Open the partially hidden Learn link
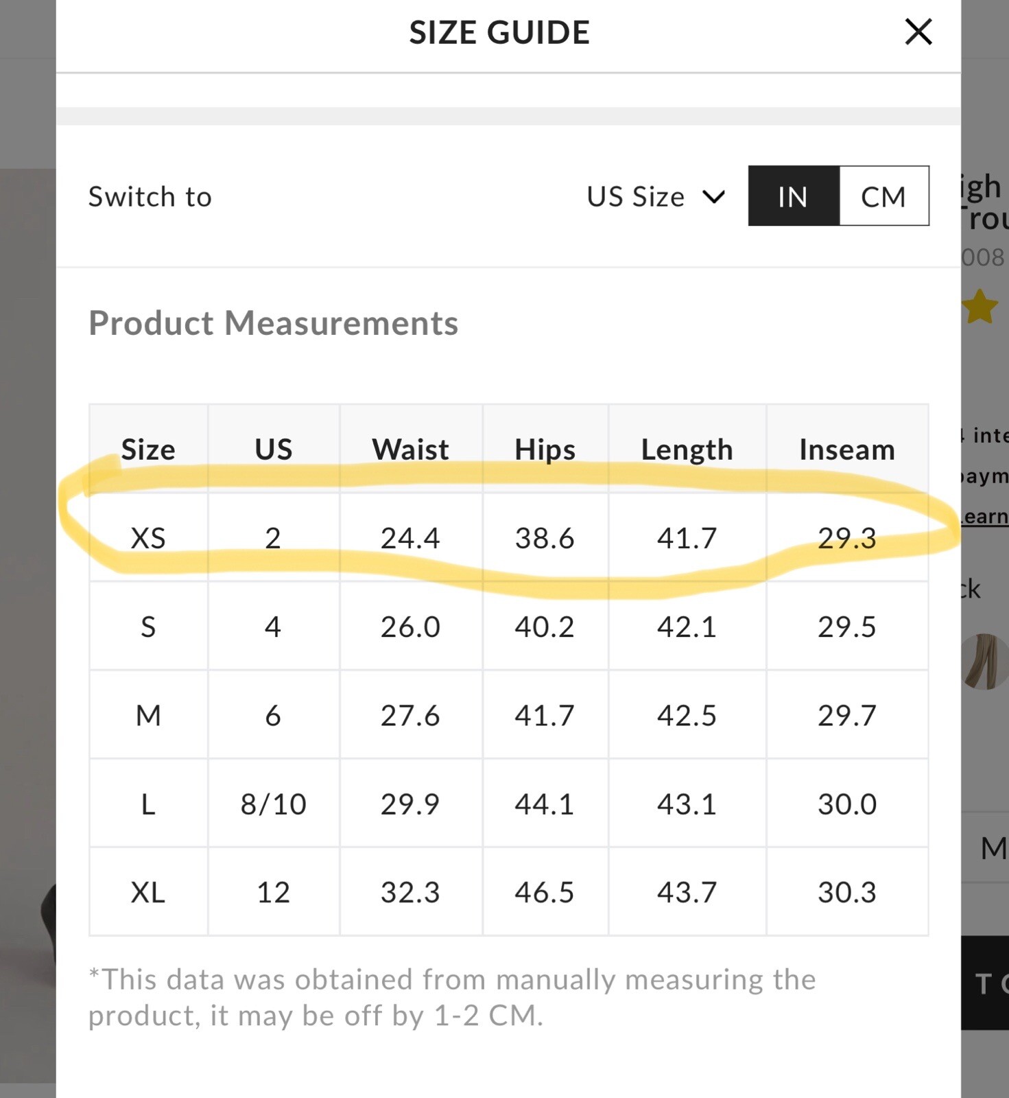This screenshot has width=1009, height=1098. point(984,517)
